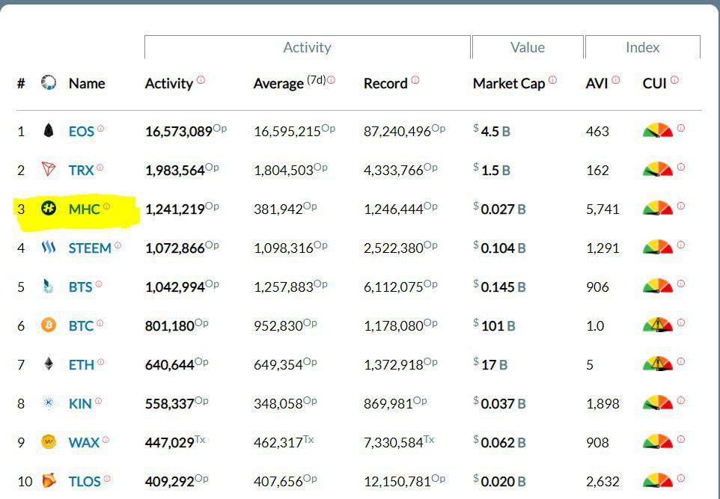This screenshot has height=499, width=720.
Task: Open info icon next to AVI header
Action: click(616, 80)
